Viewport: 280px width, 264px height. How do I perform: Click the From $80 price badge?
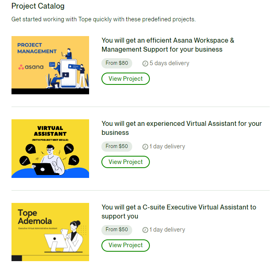pyautogui.click(x=117, y=63)
